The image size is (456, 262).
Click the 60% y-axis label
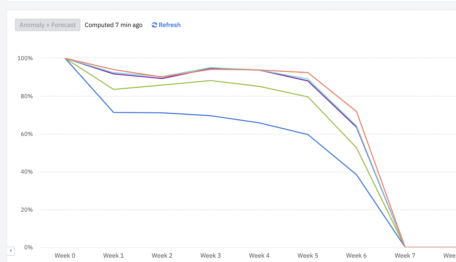point(27,134)
